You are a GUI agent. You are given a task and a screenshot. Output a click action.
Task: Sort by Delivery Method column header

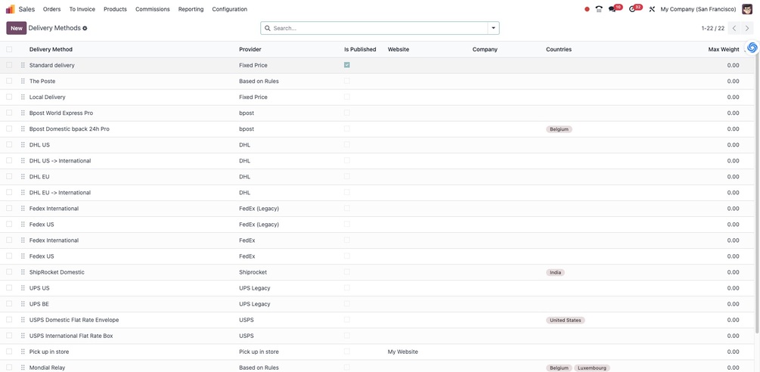[x=51, y=49]
